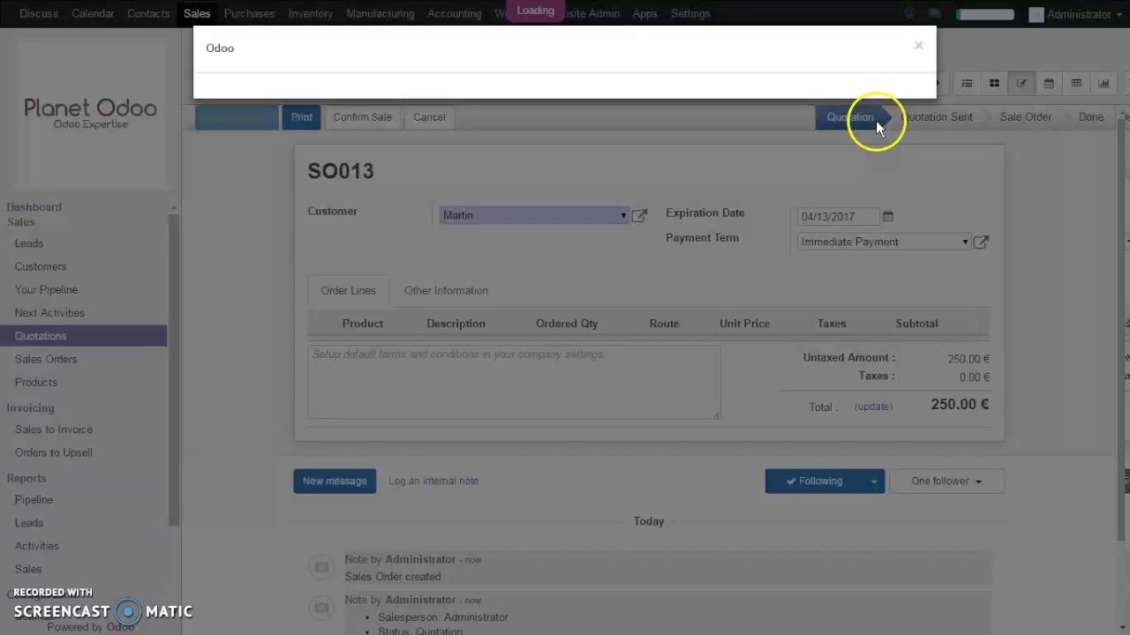Image resolution: width=1130 pixels, height=635 pixels.
Task: Click the Administrator avatar image
Action: pyautogui.click(x=1036, y=14)
